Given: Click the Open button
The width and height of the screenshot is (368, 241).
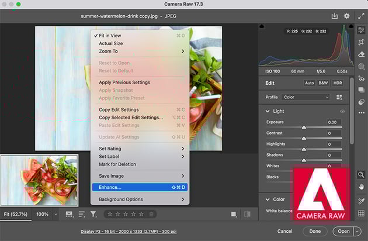Looking at the screenshot, I should (343, 232).
